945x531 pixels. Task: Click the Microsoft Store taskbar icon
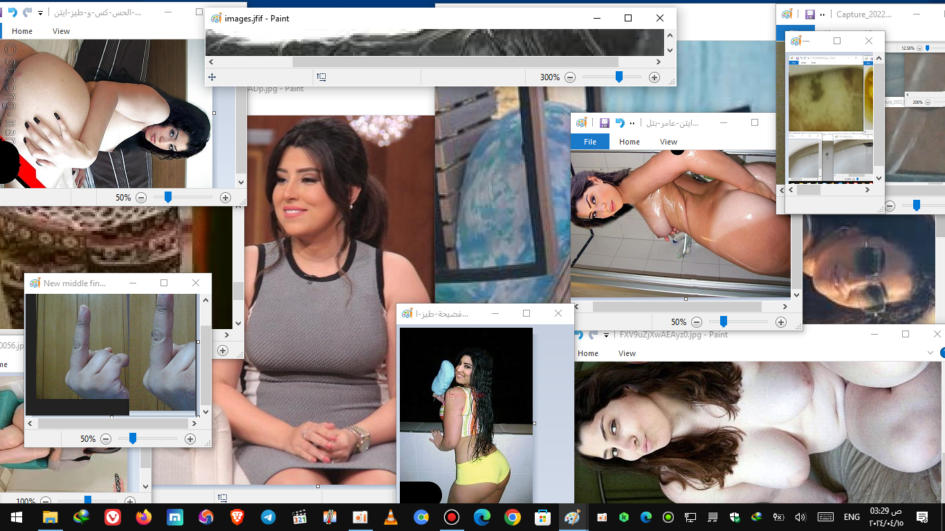pyautogui.click(x=543, y=517)
